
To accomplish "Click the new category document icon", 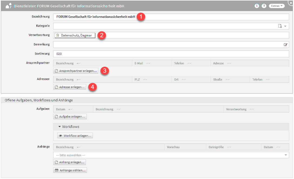I will 280,26.
